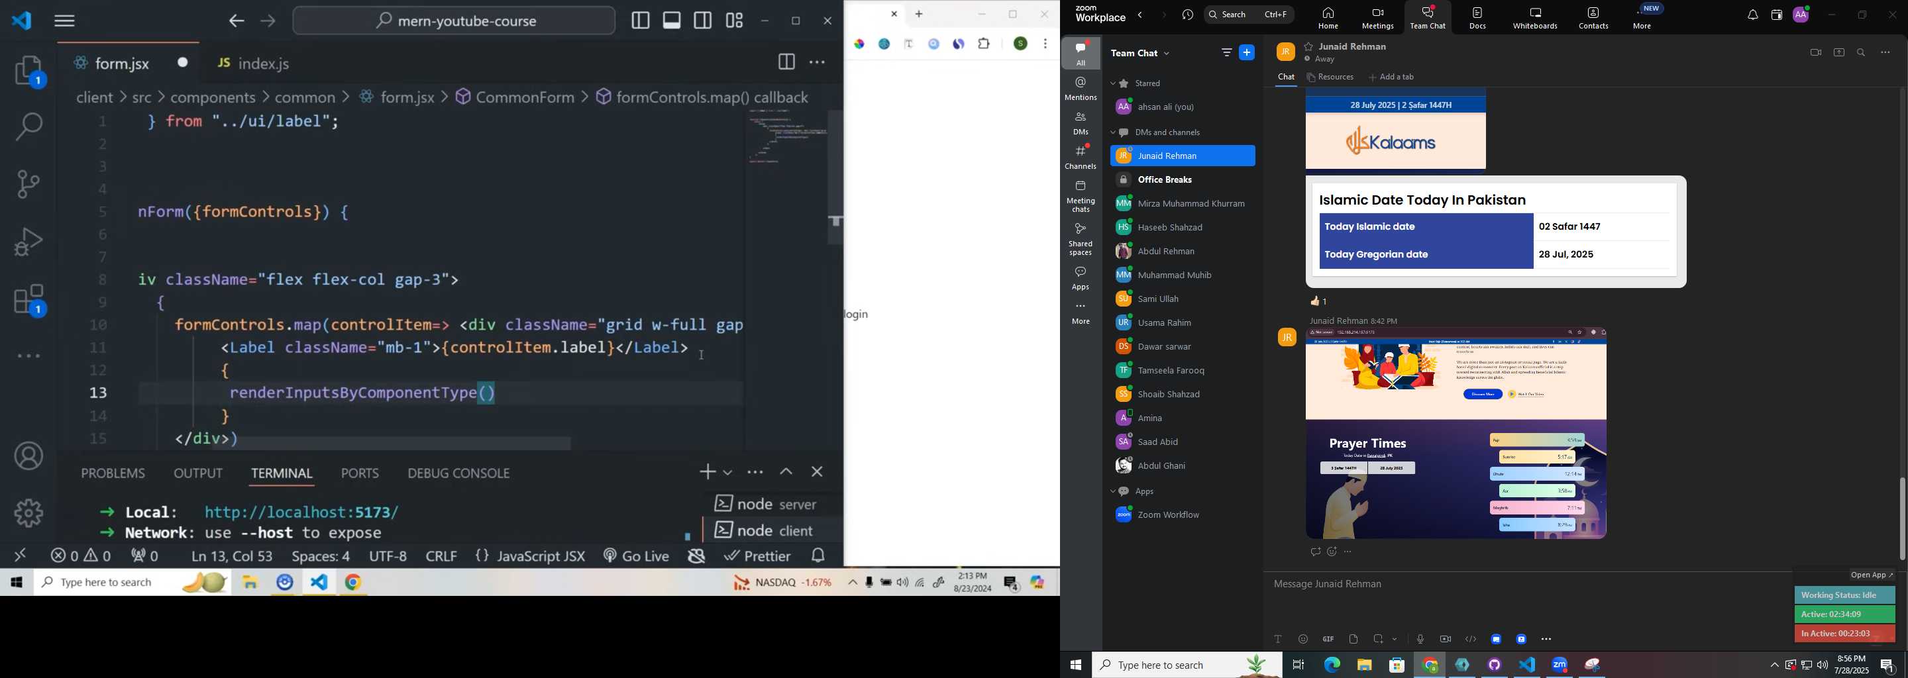Viewport: 1908px width, 678px height.
Task: Open Meetings tab in Zoom
Action: tap(1378, 18)
